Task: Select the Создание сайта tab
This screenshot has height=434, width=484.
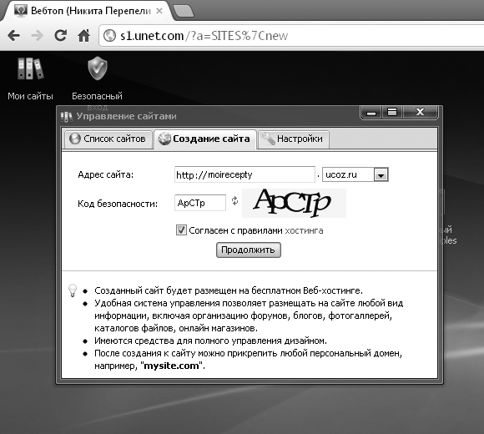Action: 205,139
